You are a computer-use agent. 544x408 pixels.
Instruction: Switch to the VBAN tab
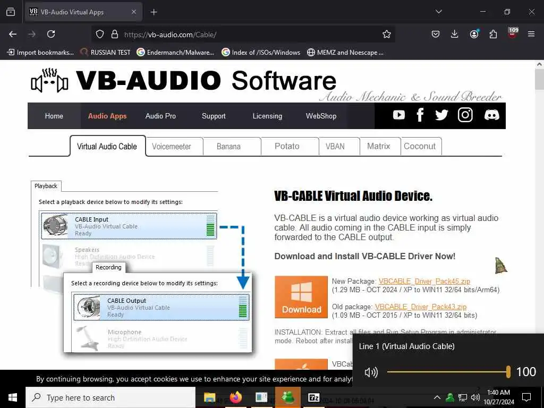pos(339,146)
